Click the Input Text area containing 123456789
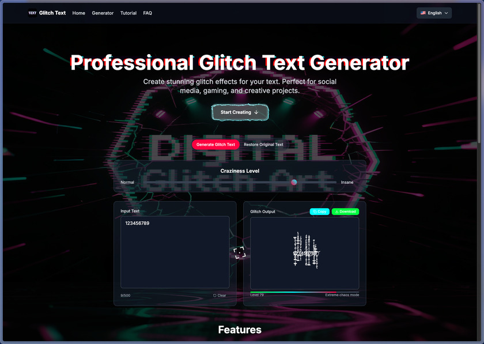This screenshot has height=344, width=484. 175,252
